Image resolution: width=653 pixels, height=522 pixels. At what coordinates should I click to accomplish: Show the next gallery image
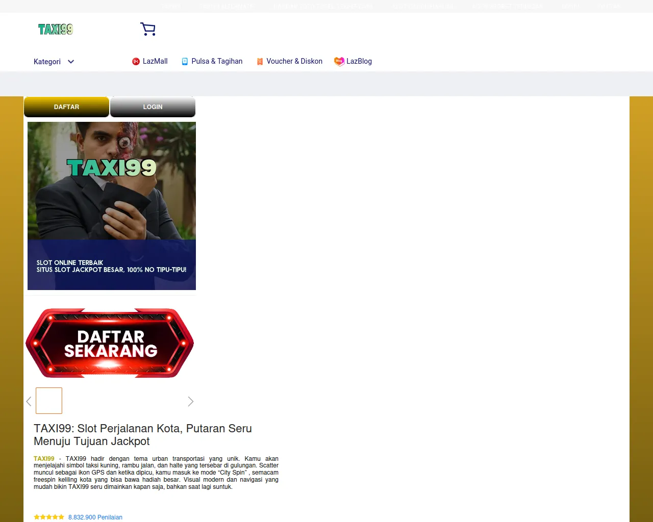[191, 402]
